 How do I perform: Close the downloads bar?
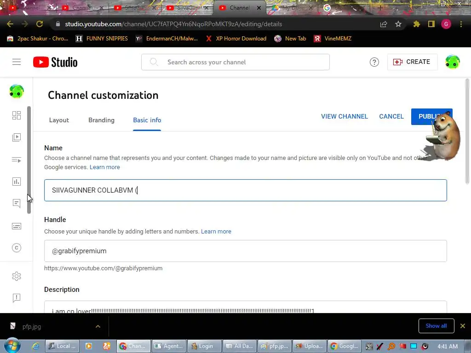tap(463, 326)
